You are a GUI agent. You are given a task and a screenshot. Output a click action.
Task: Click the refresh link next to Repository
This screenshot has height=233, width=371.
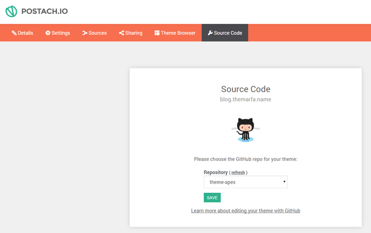[x=238, y=172]
